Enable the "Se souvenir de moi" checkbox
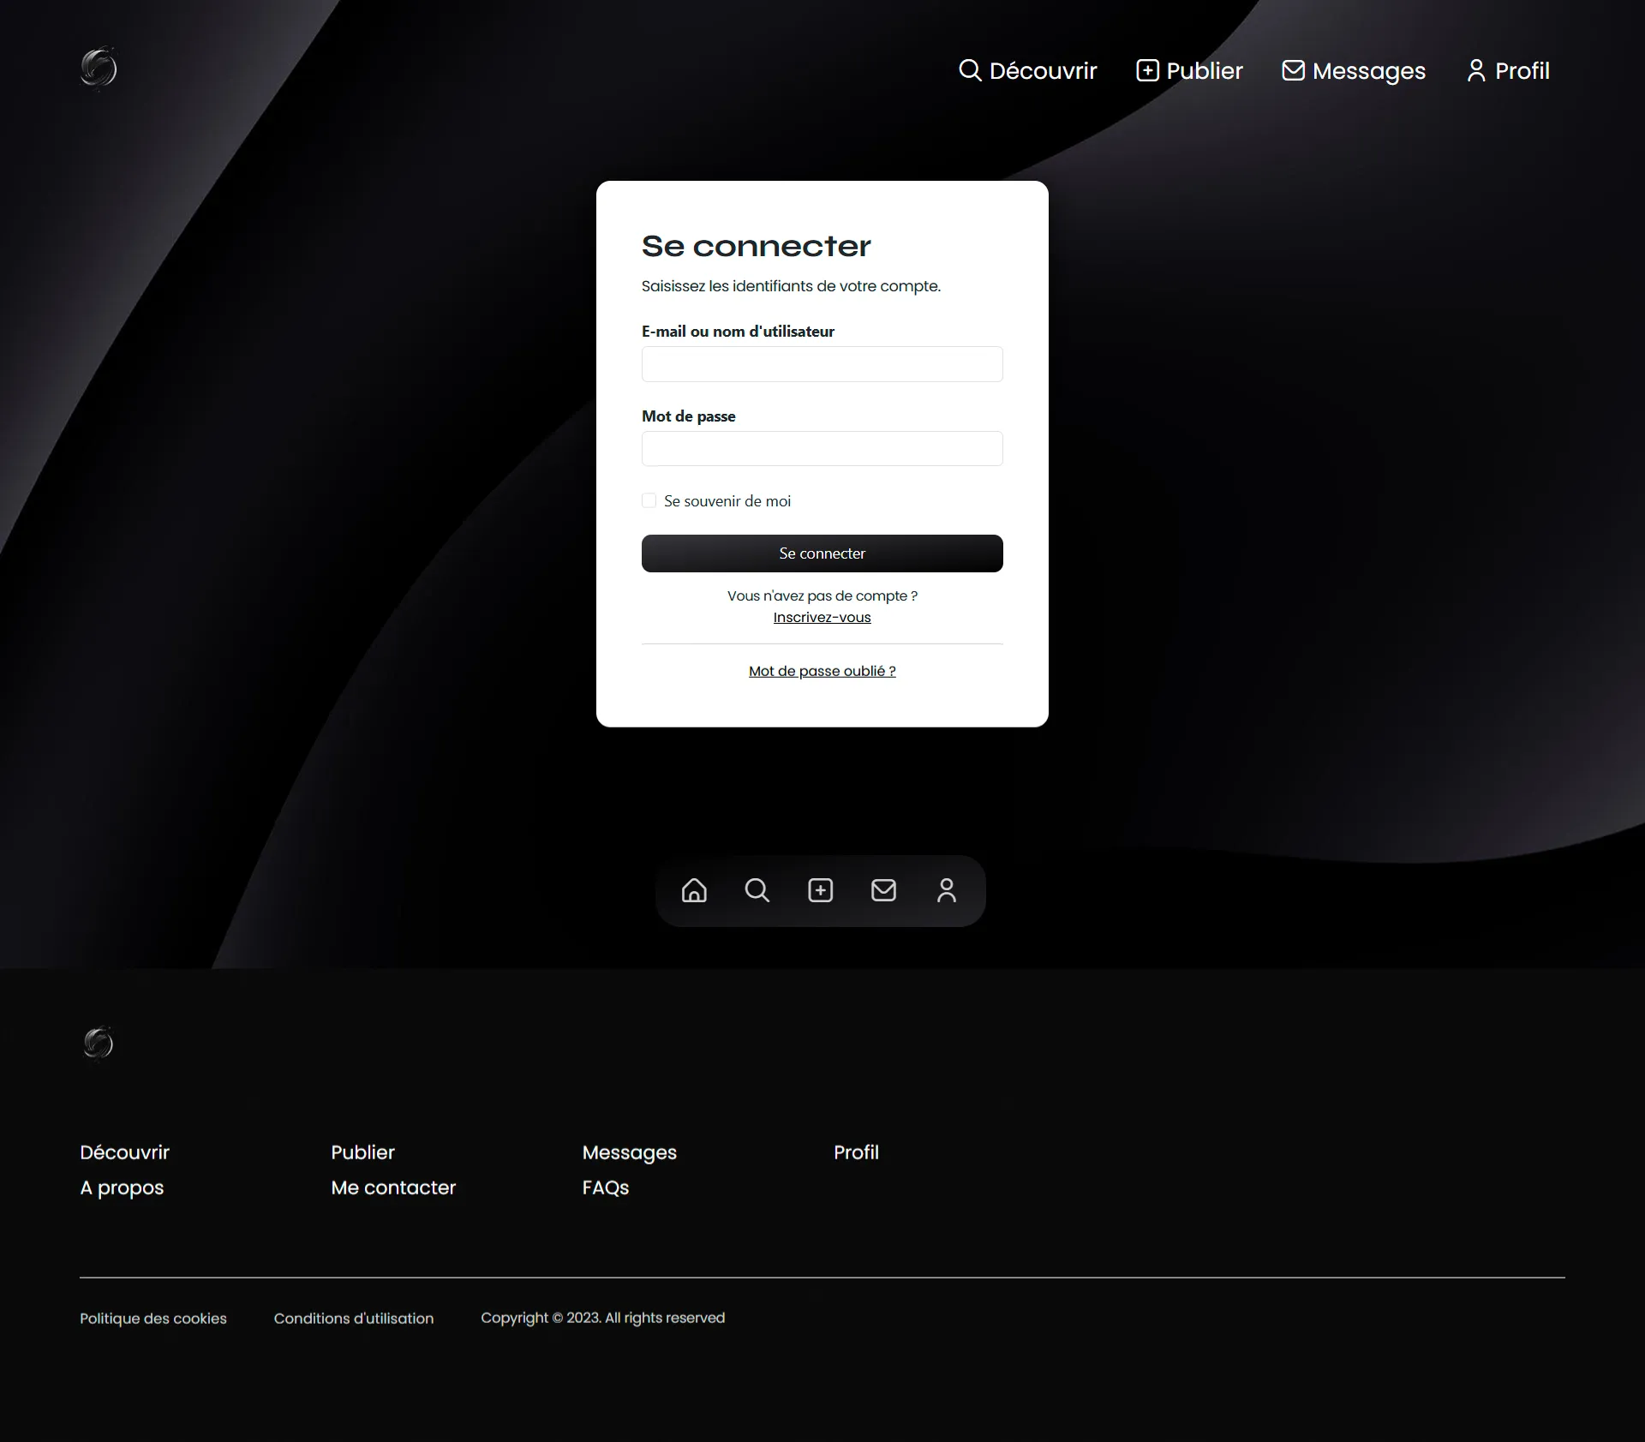Screen dimensions: 1645x1442 (649, 500)
